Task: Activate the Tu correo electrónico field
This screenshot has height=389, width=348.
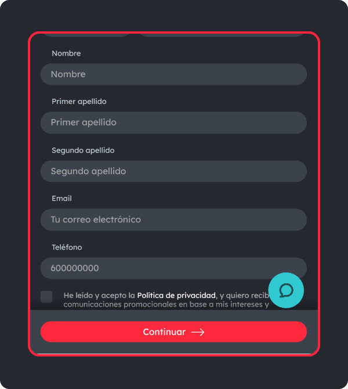Action: [x=173, y=219]
